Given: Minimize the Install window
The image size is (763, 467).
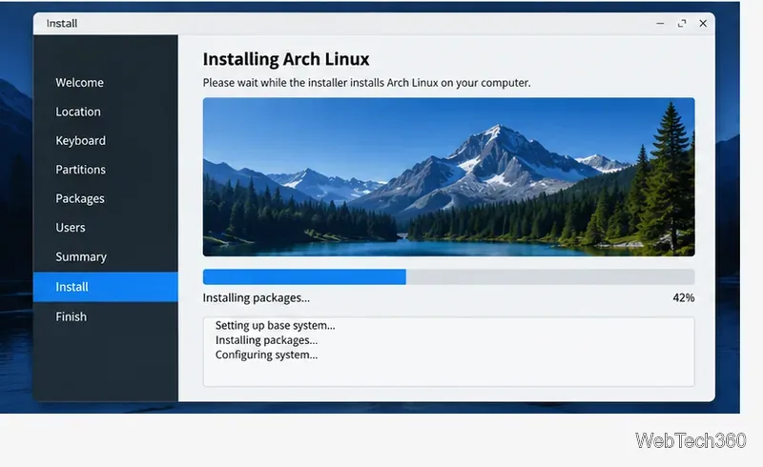Looking at the screenshot, I should (660, 23).
